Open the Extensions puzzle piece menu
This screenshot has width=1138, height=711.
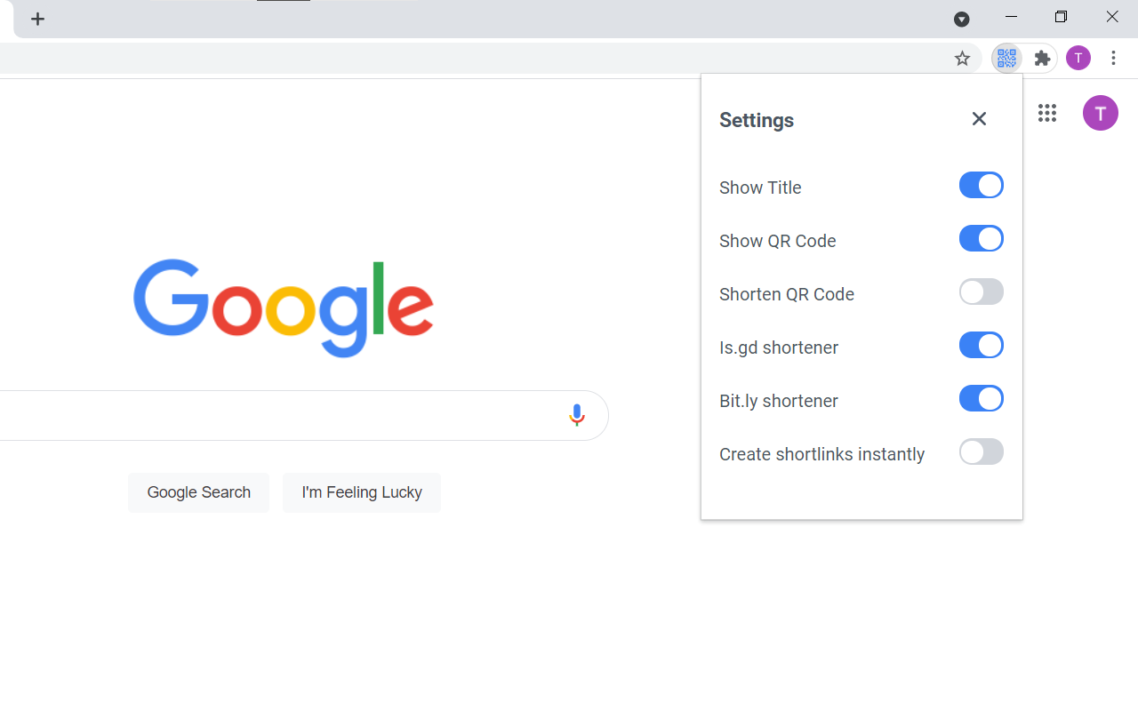1043,59
